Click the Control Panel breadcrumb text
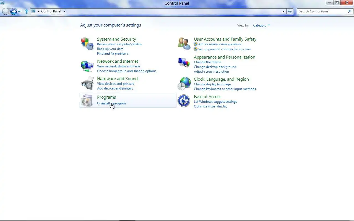 point(51,11)
